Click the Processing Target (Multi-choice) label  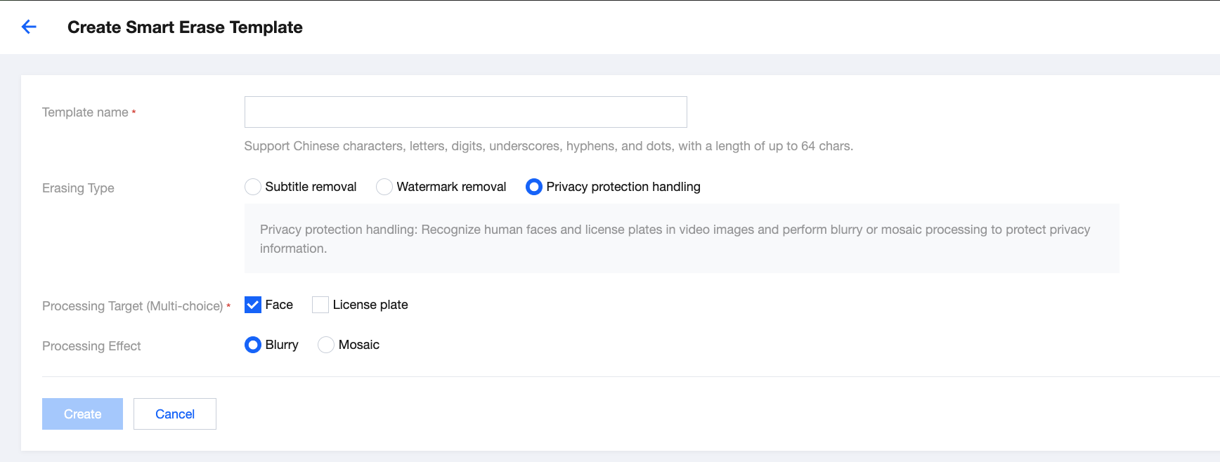point(132,306)
